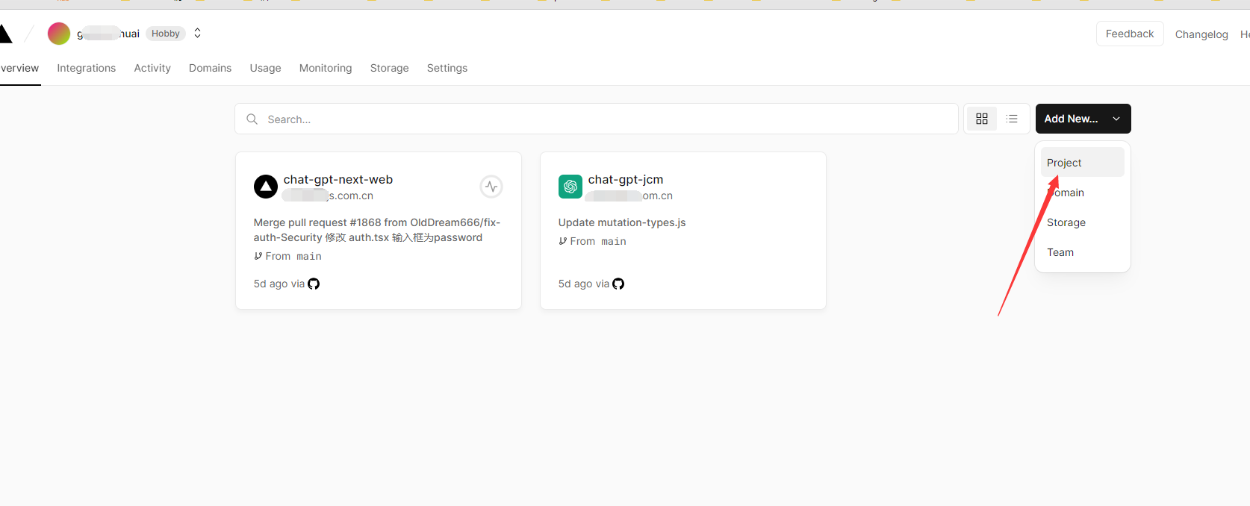Viewport: 1250px width, 506px height.
Task: Switch to the Usage tab
Action: click(x=265, y=68)
